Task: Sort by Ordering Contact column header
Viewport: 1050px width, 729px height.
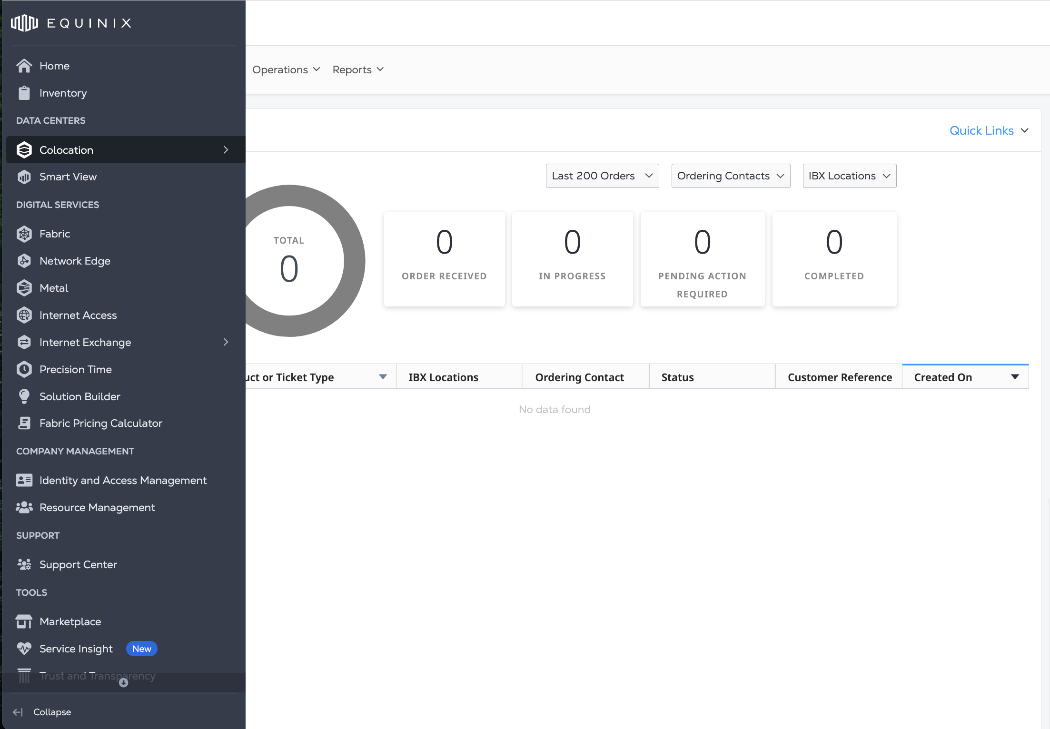Action: coord(586,377)
